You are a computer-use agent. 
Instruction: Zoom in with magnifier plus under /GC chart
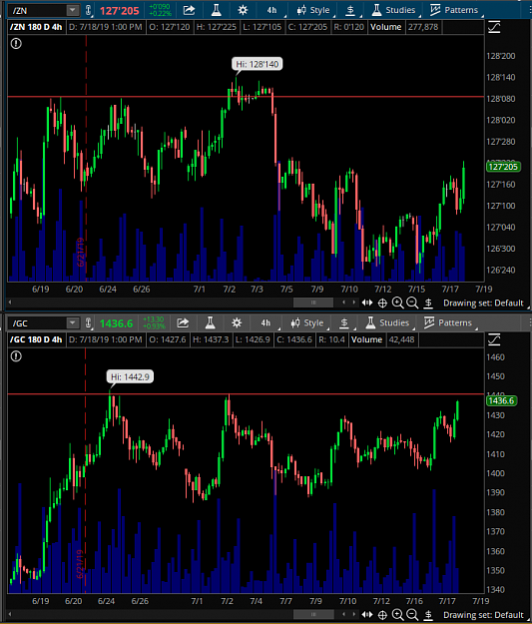(397, 615)
